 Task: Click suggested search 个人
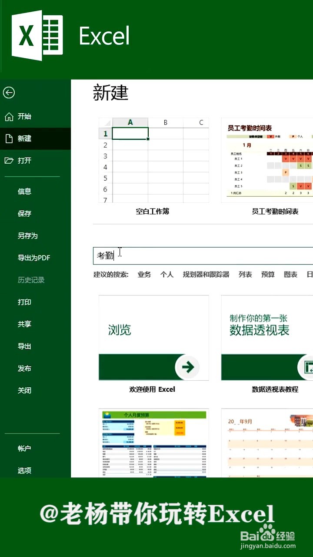[167, 275]
